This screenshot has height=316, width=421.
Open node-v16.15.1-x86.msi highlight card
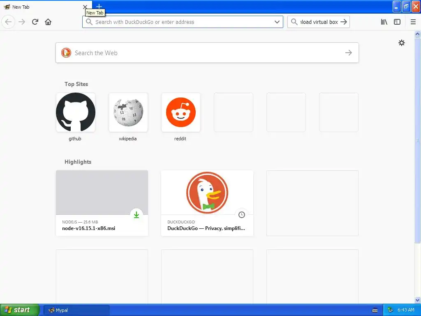pyautogui.click(x=102, y=203)
